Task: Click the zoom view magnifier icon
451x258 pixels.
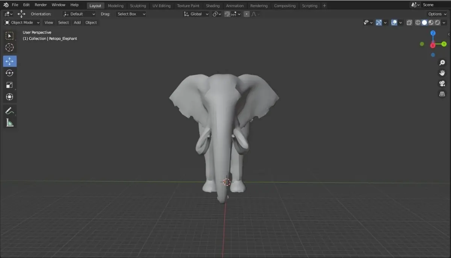Action: click(x=442, y=63)
